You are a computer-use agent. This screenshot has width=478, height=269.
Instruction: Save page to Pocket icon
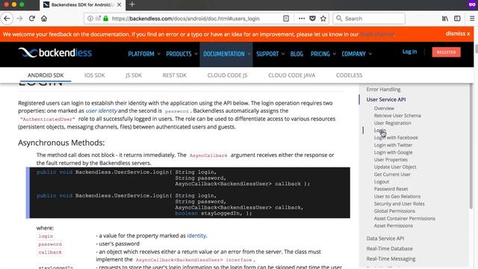312,18
